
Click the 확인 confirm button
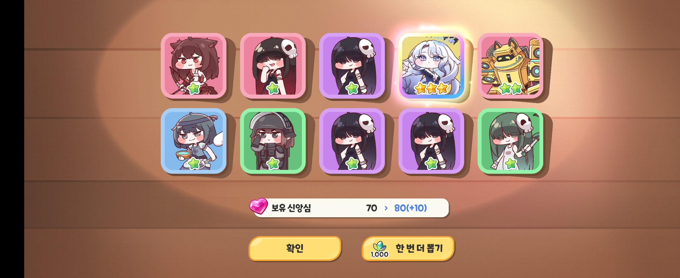[295, 248]
